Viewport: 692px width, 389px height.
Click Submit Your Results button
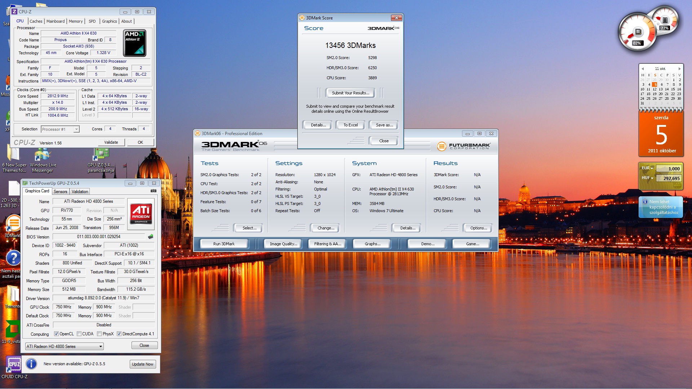click(350, 93)
